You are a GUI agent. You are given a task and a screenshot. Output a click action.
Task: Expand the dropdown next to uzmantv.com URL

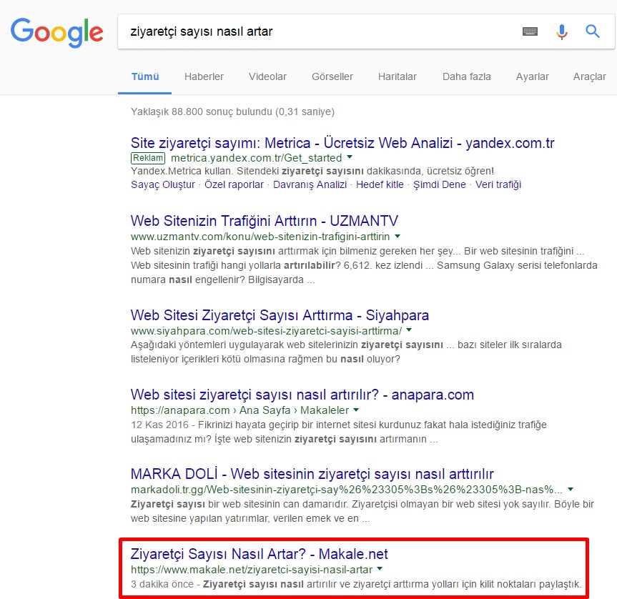pyautogui.click(x=398, y=236)
